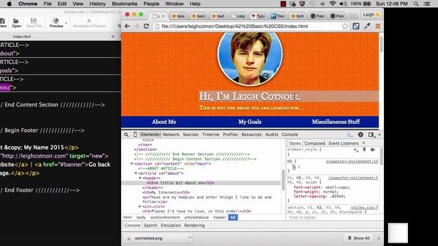
Task: Click the Chrome back arrow
Action: coord(127,26)
